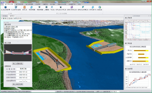Image resolution: width=152 pixels, height=93 pixels.
Task: Click the purple document icon in the ribbon
Action: tap(72, 7)
